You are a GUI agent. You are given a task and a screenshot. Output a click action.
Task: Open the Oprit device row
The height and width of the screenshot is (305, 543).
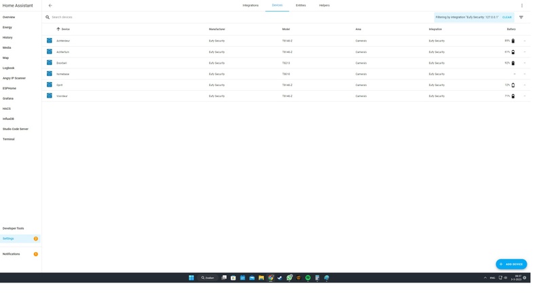286,85
